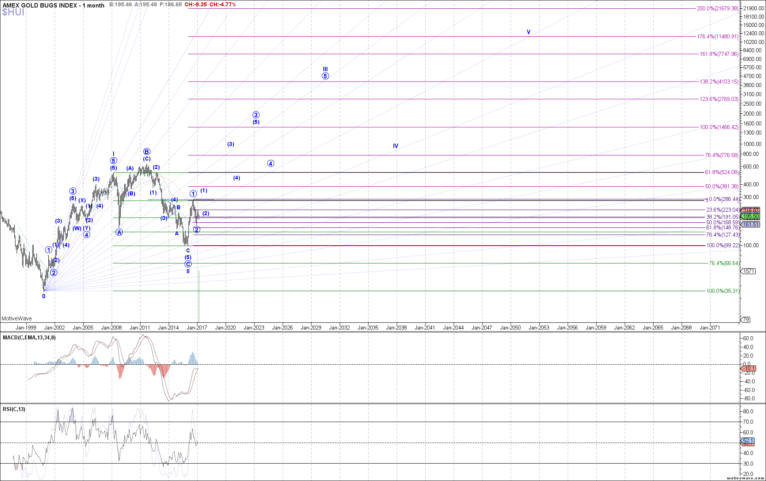Click the 0.0%(286.44) level label
This screenshot has height=481, width=766.
723,199
